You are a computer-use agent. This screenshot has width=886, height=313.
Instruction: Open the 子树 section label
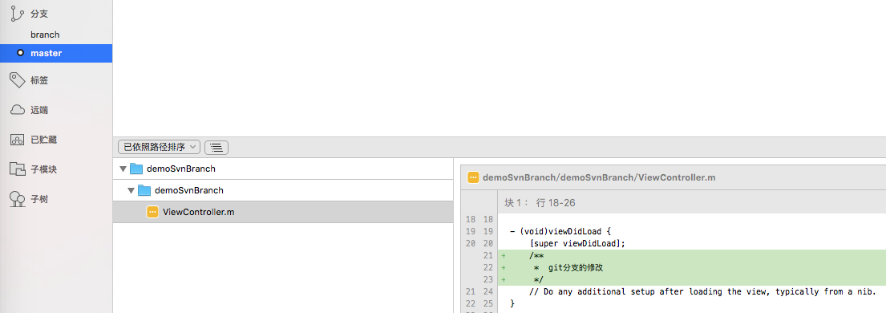click(39, 199)
